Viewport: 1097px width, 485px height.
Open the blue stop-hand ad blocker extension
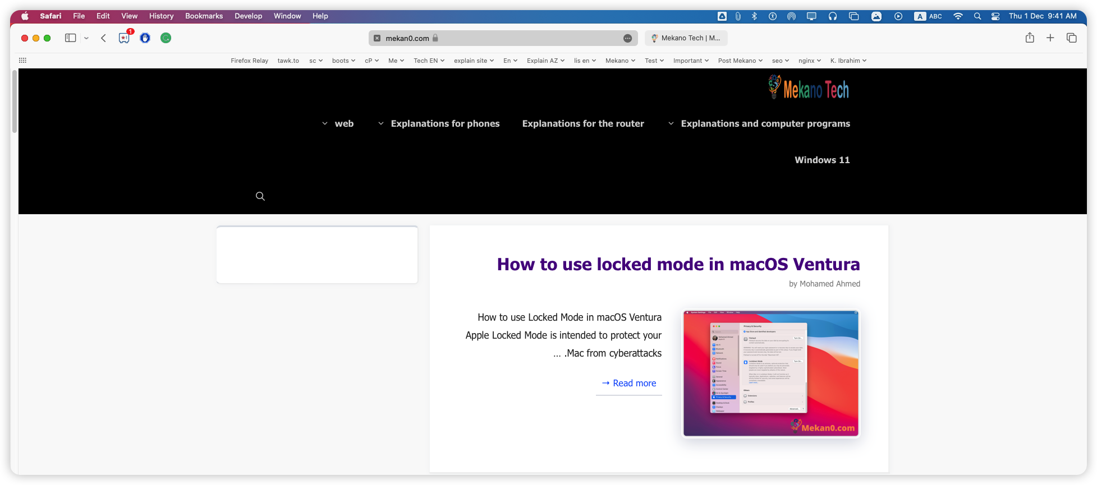(145, 38)
